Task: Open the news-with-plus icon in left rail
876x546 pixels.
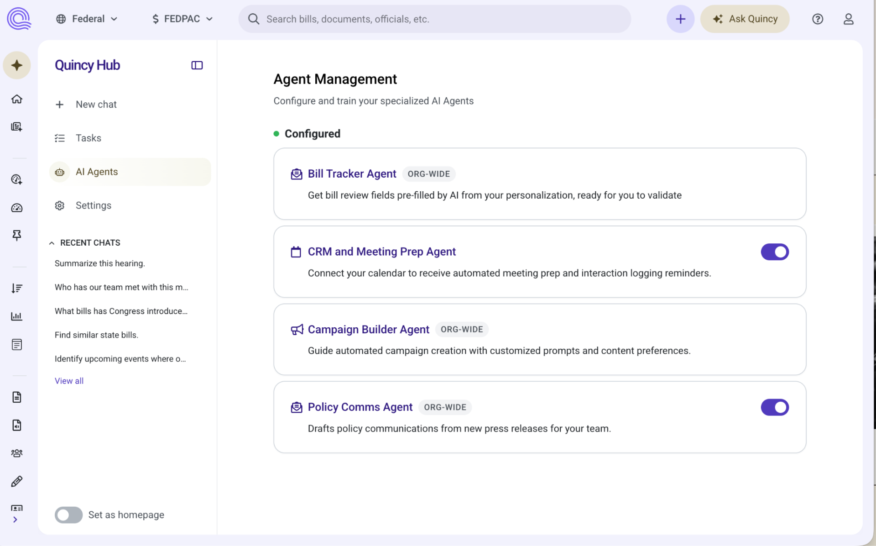Action: (x=17, y=127)
